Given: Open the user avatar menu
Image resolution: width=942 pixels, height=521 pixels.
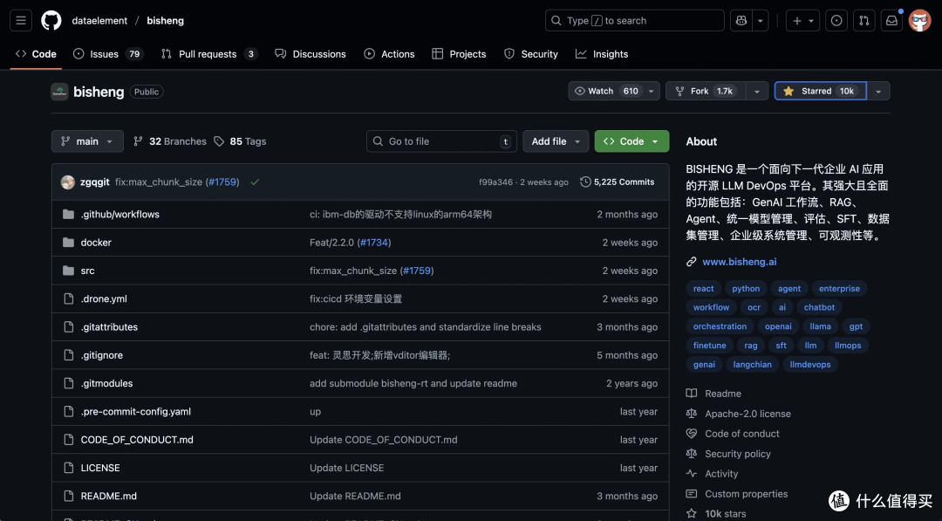Looking at the screenshot, I should coord(920,20).
